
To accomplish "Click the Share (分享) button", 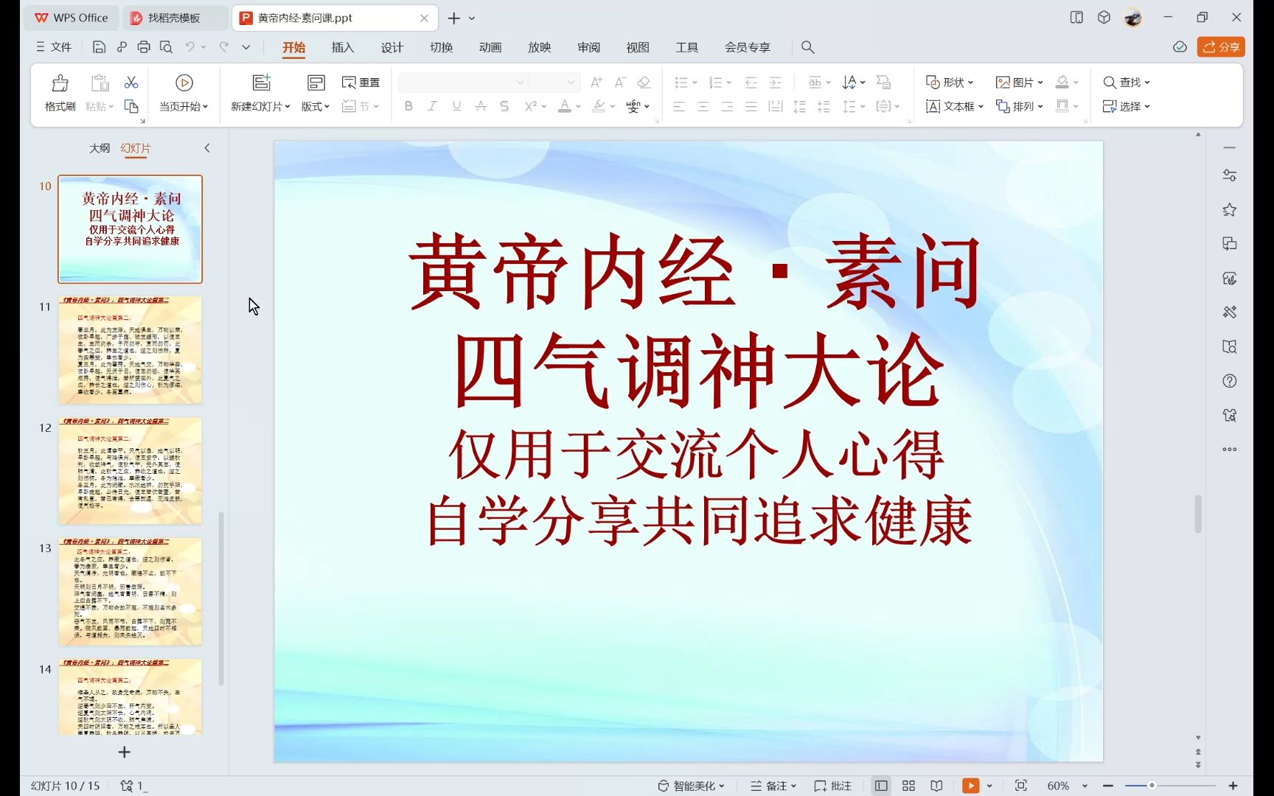I will [x=1221, y=47].
